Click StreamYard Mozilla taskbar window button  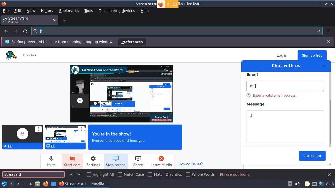83,184
